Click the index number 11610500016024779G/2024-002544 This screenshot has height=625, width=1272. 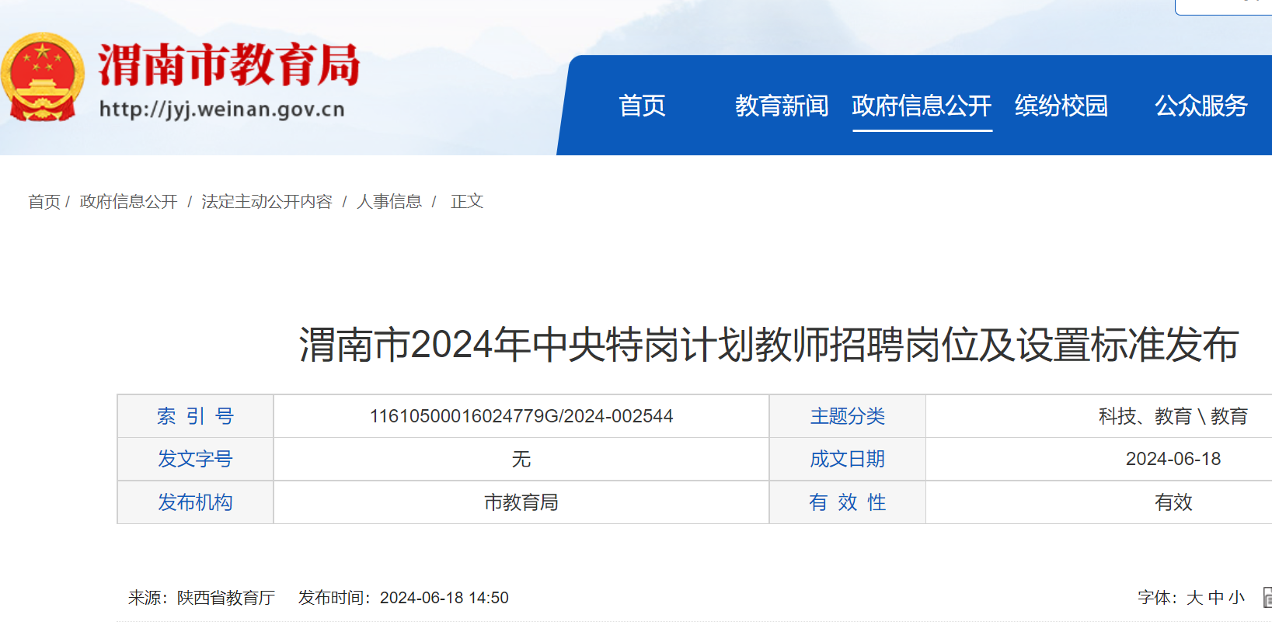coord(521,416)
